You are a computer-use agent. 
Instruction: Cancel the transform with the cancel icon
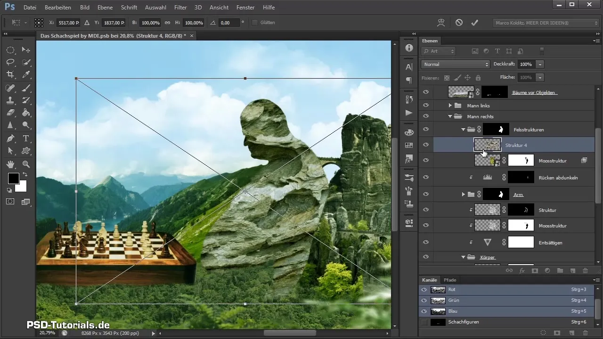[x=459, y=22]
